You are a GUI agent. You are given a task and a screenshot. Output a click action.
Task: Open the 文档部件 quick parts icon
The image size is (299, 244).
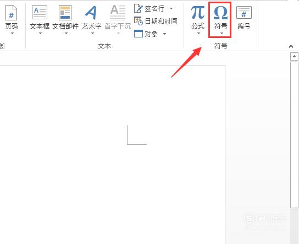[x=65, y=13]
